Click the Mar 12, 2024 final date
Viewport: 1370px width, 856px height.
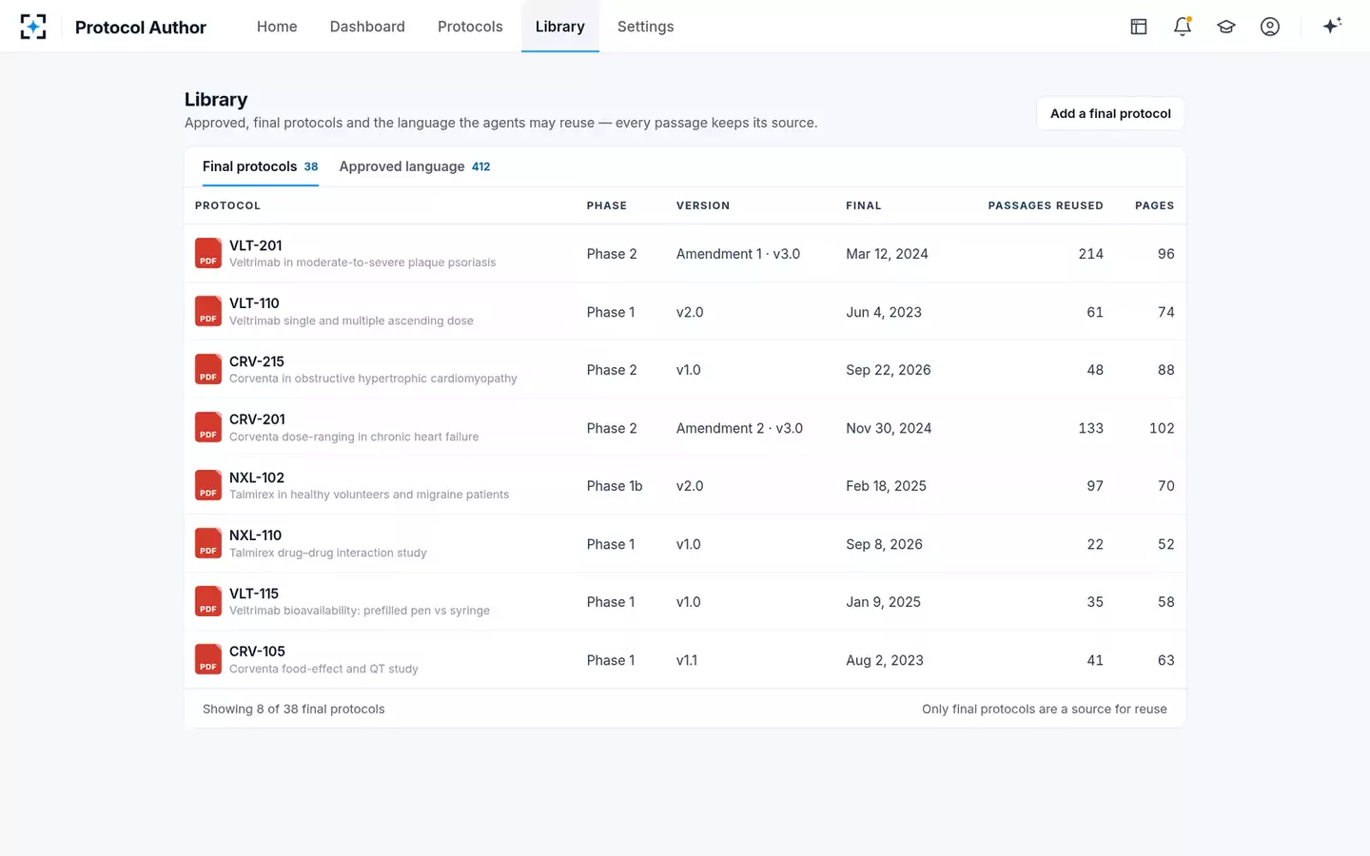887,254
